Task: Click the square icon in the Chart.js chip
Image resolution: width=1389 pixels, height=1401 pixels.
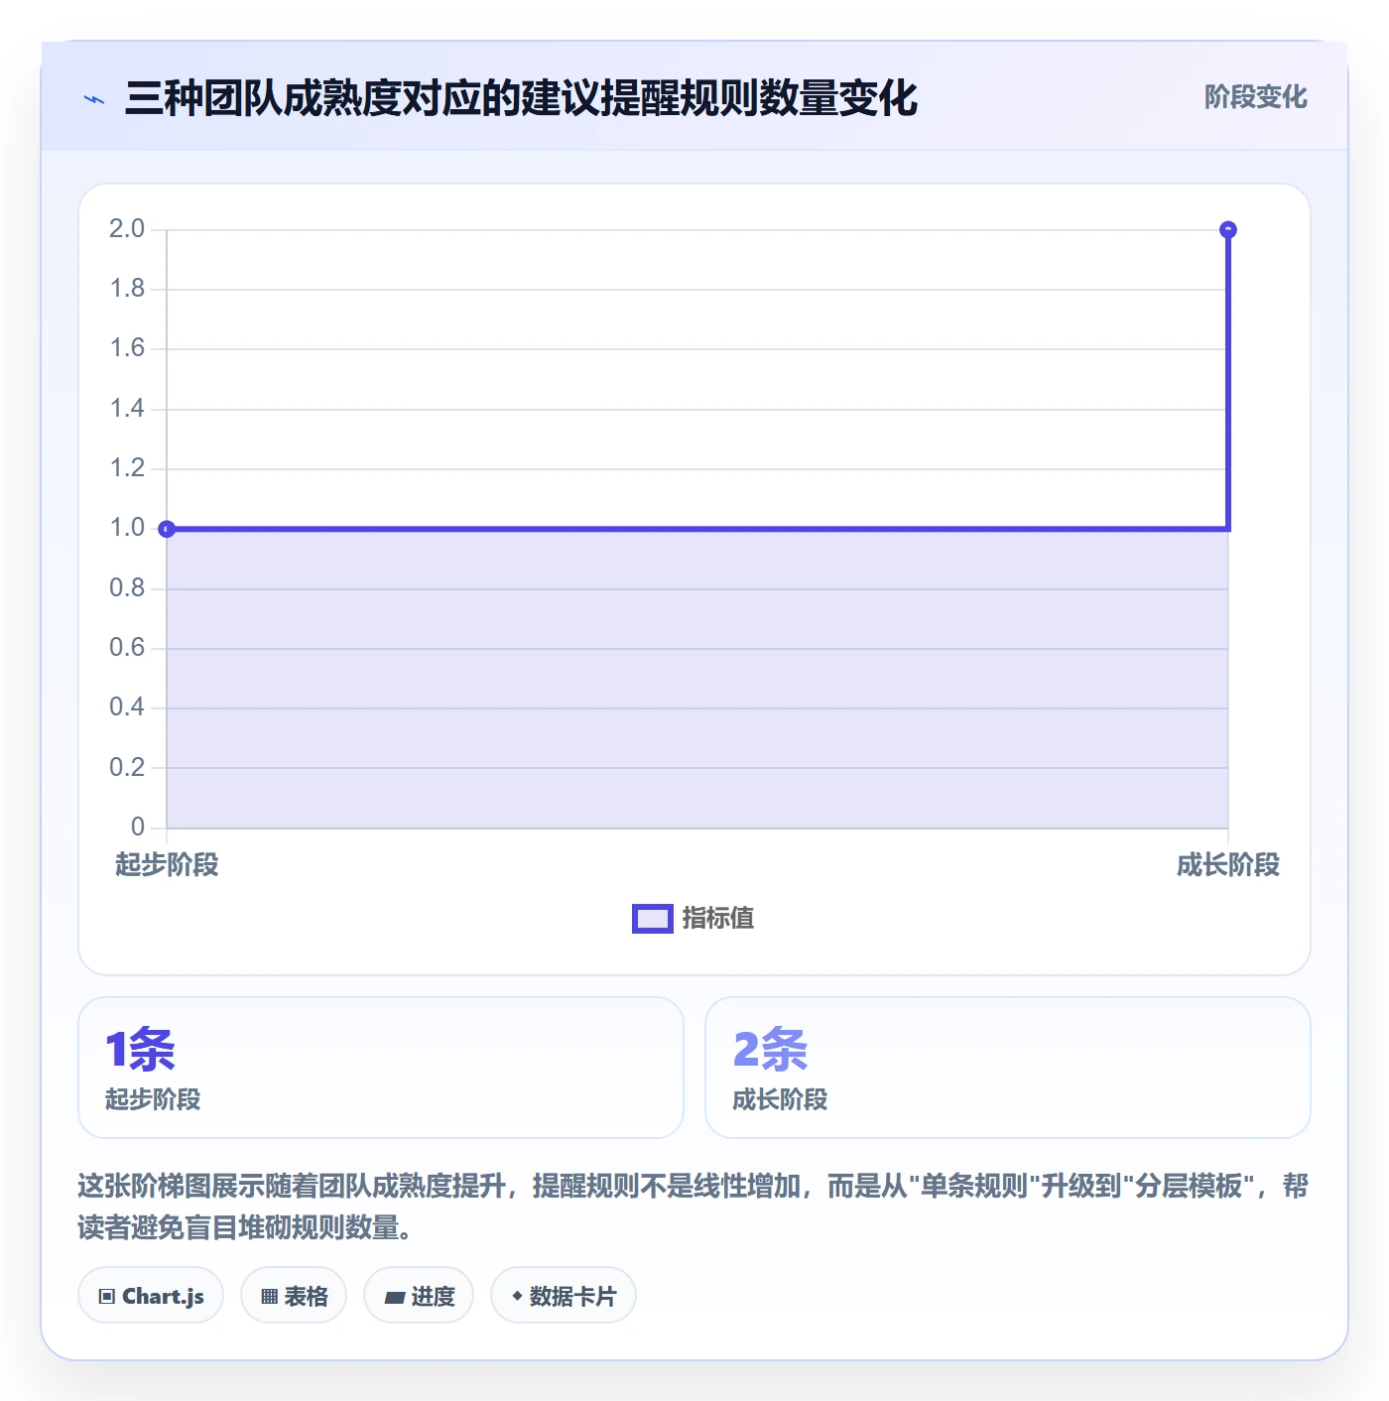Action: pos(107,1297)
